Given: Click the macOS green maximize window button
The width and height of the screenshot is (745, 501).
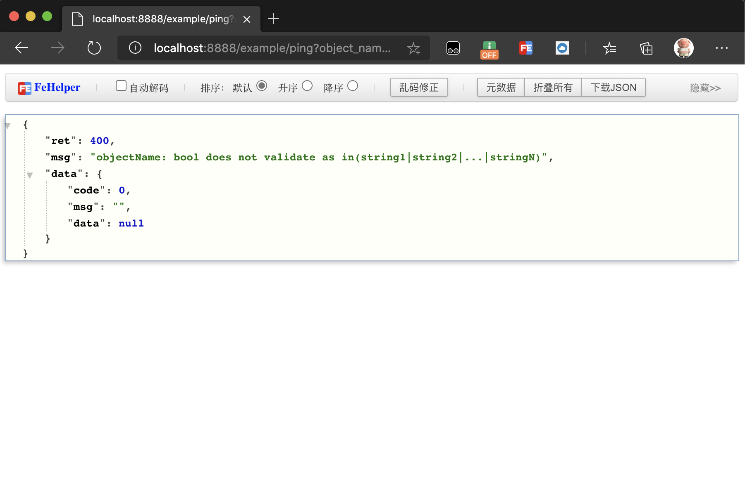Looking at the screenshot, I should pyautogui.click(x=47, y=16).
